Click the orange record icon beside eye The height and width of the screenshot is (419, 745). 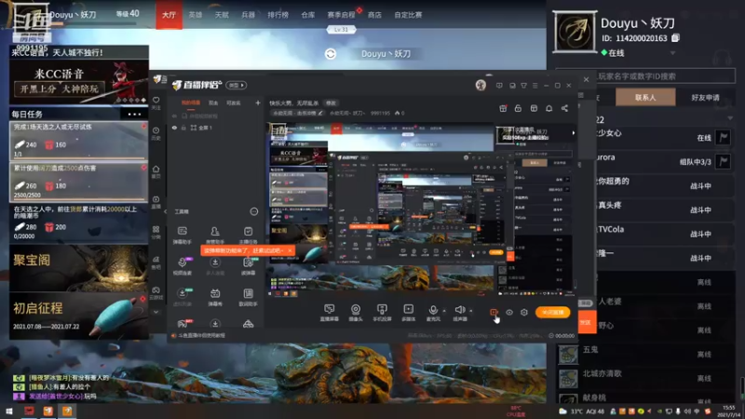[x=494, y=312]
